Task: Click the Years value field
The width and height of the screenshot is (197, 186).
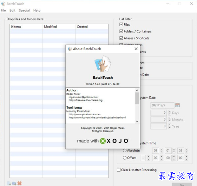Action: point(158,126)
